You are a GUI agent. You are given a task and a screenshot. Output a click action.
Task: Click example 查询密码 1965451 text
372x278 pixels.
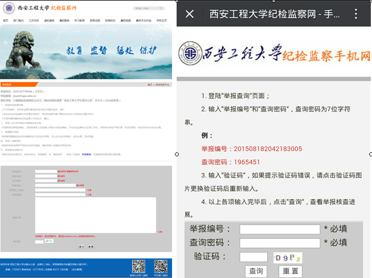230,162
